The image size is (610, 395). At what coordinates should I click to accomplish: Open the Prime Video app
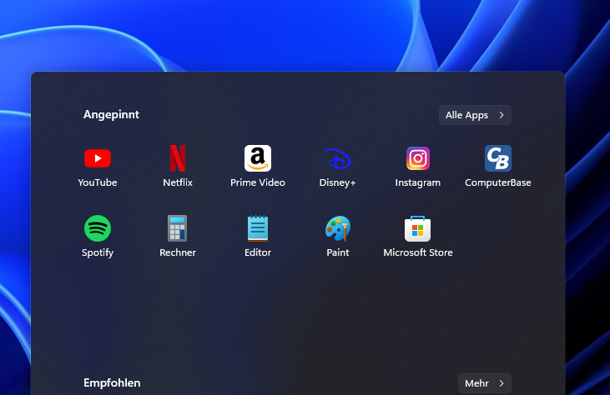click(x=258, y=166)
